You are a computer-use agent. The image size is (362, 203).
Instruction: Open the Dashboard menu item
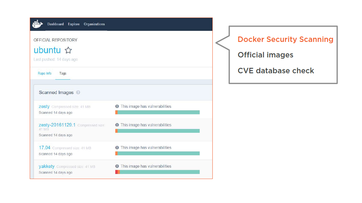[56, 24]
